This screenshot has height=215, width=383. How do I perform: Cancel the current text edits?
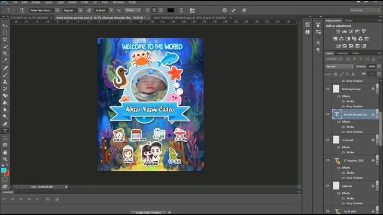tap(224, 10)
